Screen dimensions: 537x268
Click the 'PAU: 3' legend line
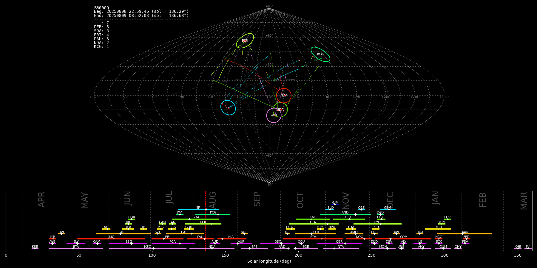coord(101,39)
